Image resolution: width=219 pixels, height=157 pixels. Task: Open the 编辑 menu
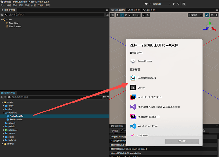click(9, 5)
